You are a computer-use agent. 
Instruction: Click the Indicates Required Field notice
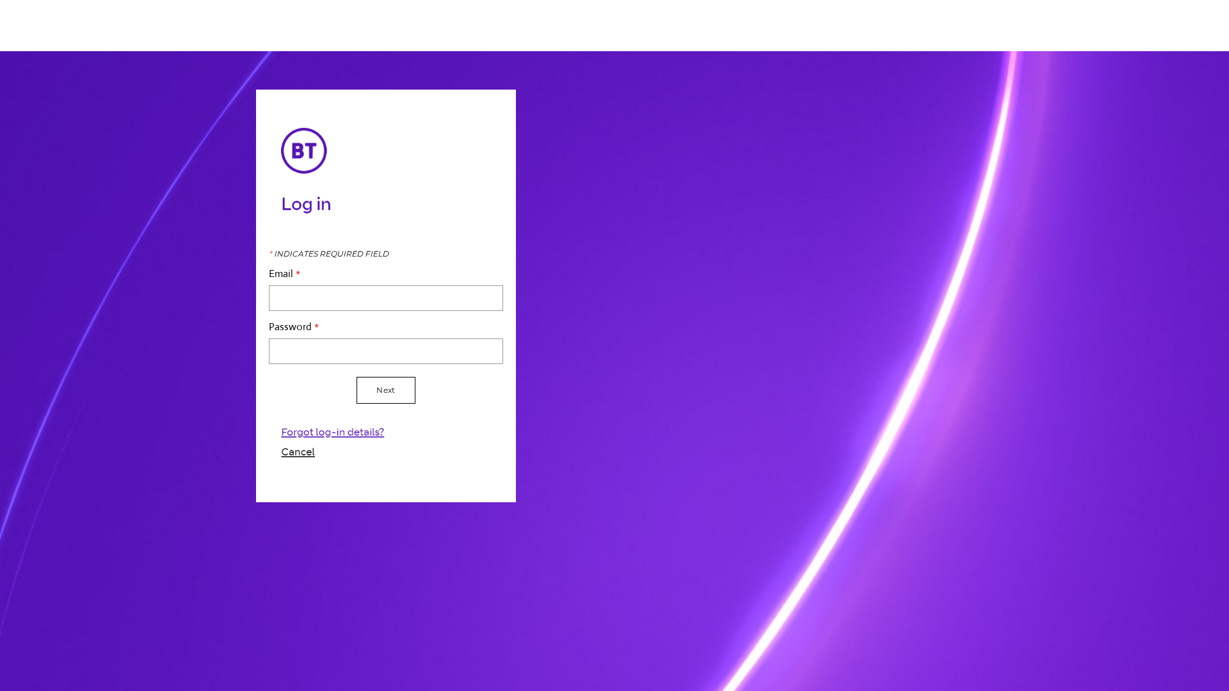pos(329,253)
